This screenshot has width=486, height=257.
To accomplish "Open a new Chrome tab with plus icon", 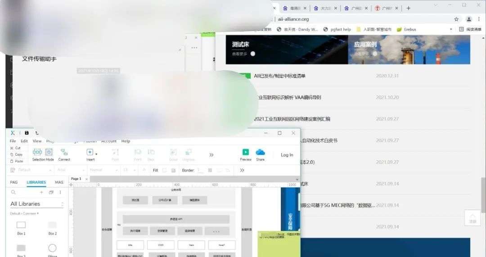I will point(408,8).
